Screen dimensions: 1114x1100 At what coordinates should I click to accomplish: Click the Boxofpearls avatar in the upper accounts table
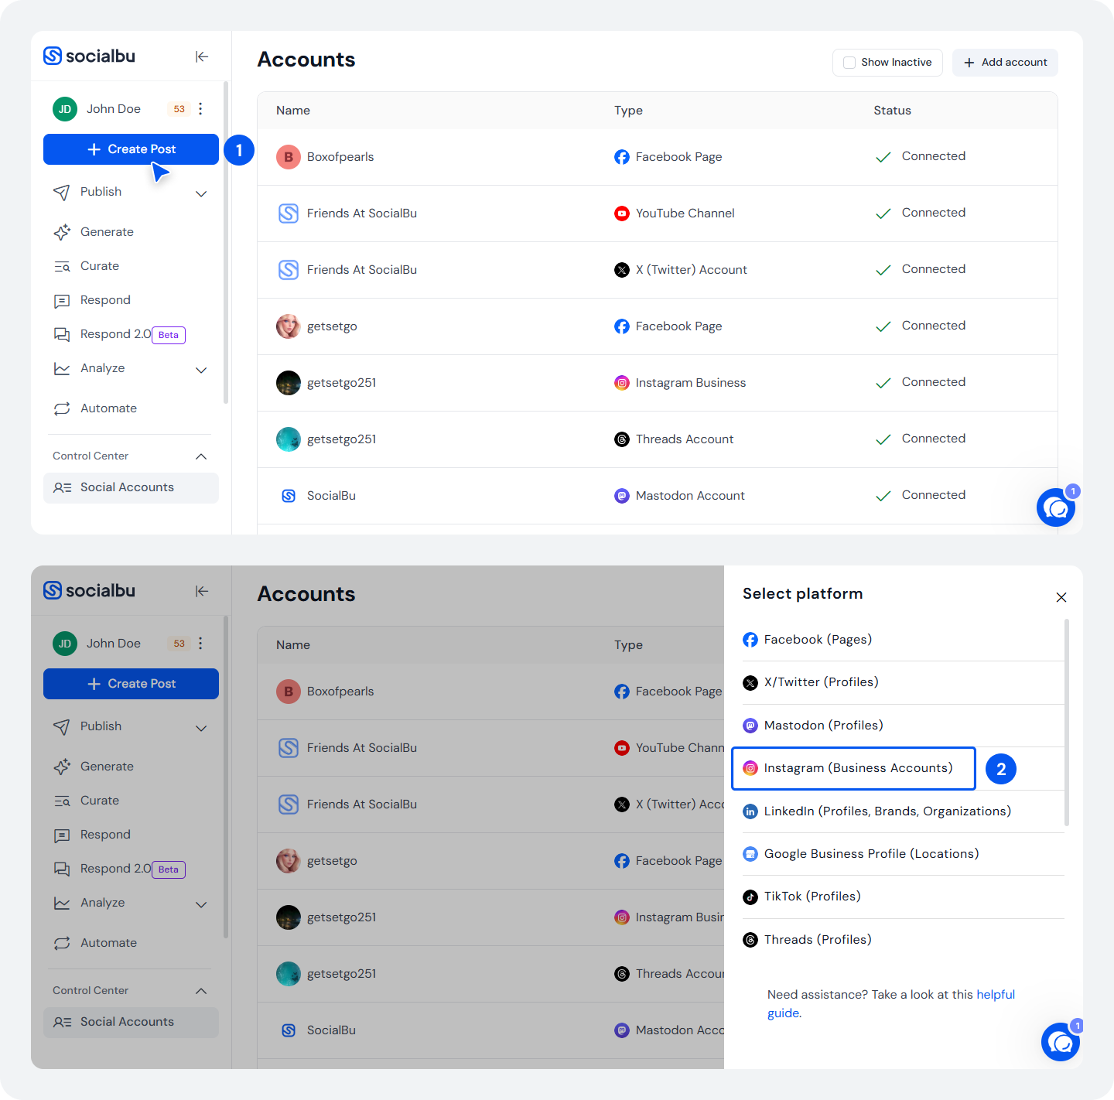click(289, 157)
